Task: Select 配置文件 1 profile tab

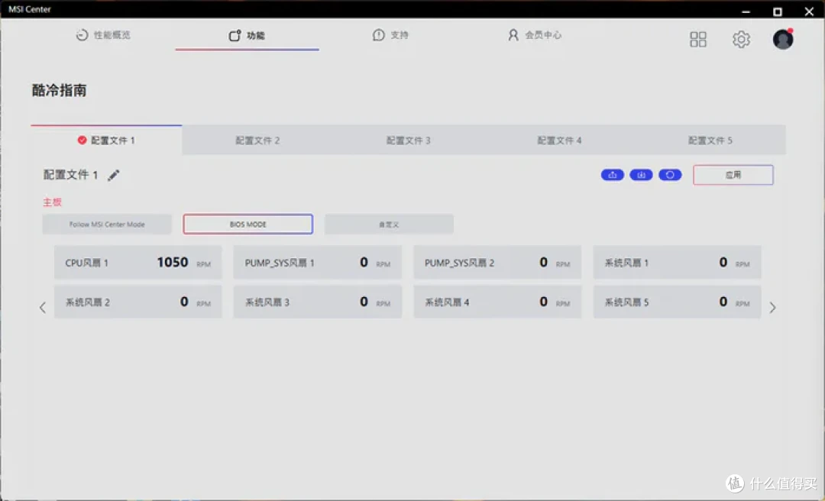Action: (x=106, y=140)
